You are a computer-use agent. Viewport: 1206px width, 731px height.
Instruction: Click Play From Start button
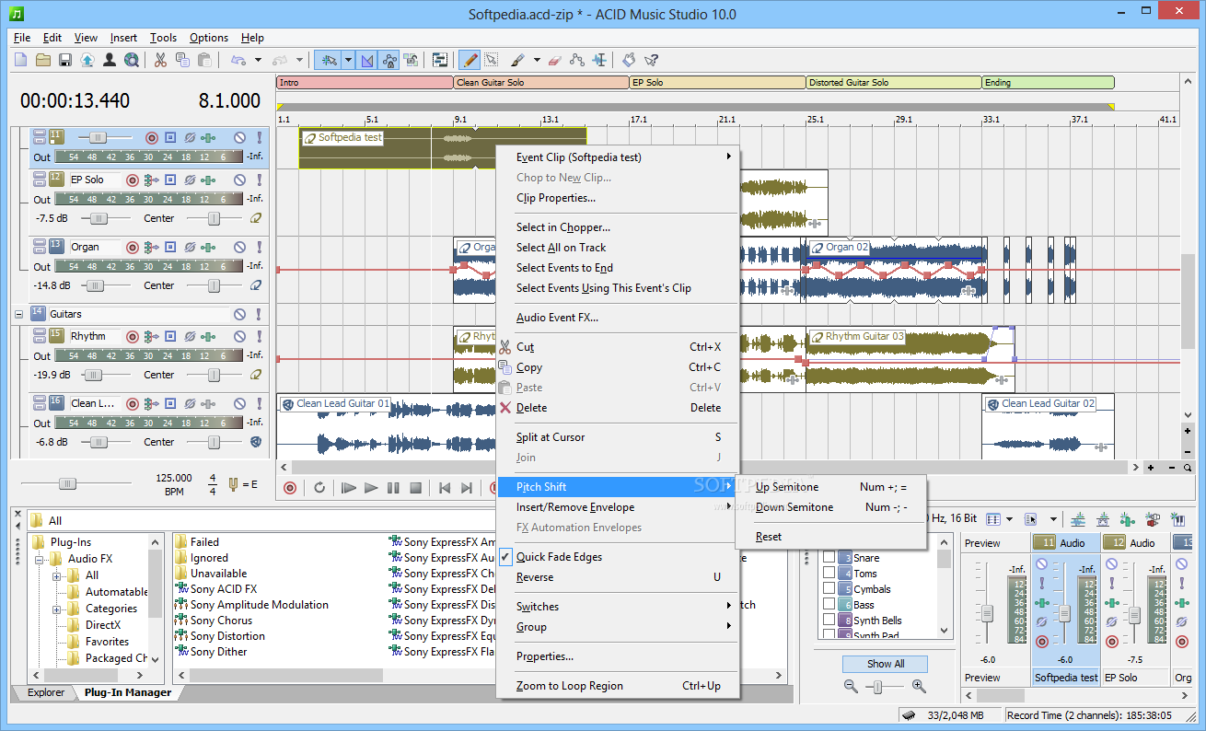(348, 487)
